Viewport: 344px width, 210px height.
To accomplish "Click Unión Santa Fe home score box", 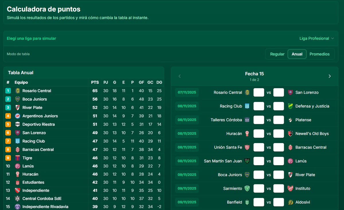I will [259, 147].
